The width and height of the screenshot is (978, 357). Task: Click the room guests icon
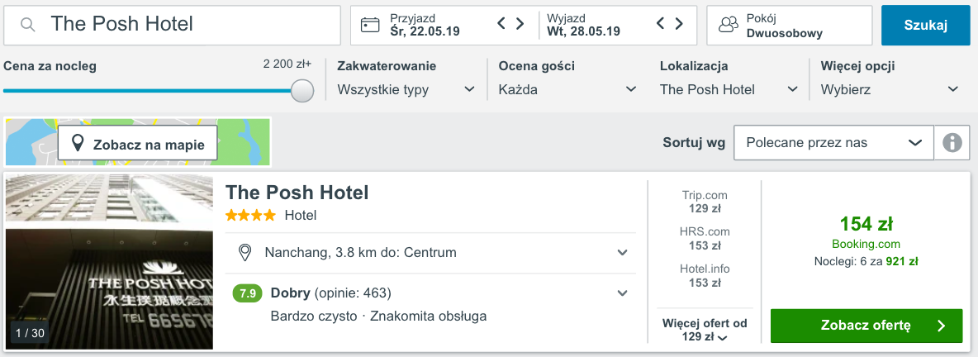tap(728, 25)
